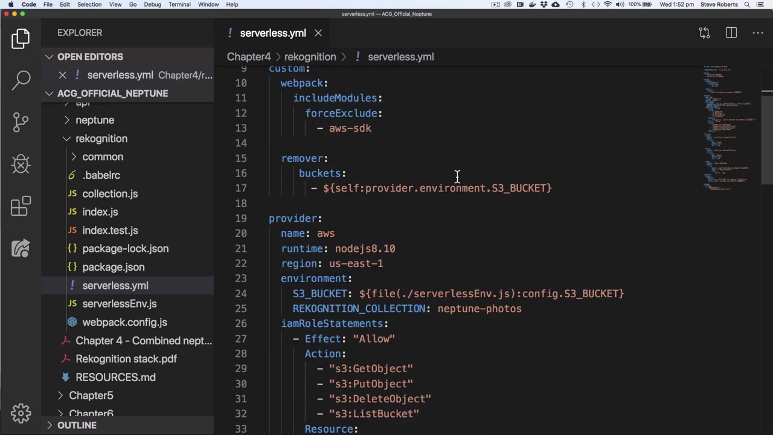Viewport: 773px width, 435px height.
Task: Open the Selection menu
Action: [89, 4]
